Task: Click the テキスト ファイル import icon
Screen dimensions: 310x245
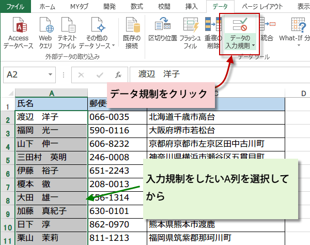Action: [67, 30]
